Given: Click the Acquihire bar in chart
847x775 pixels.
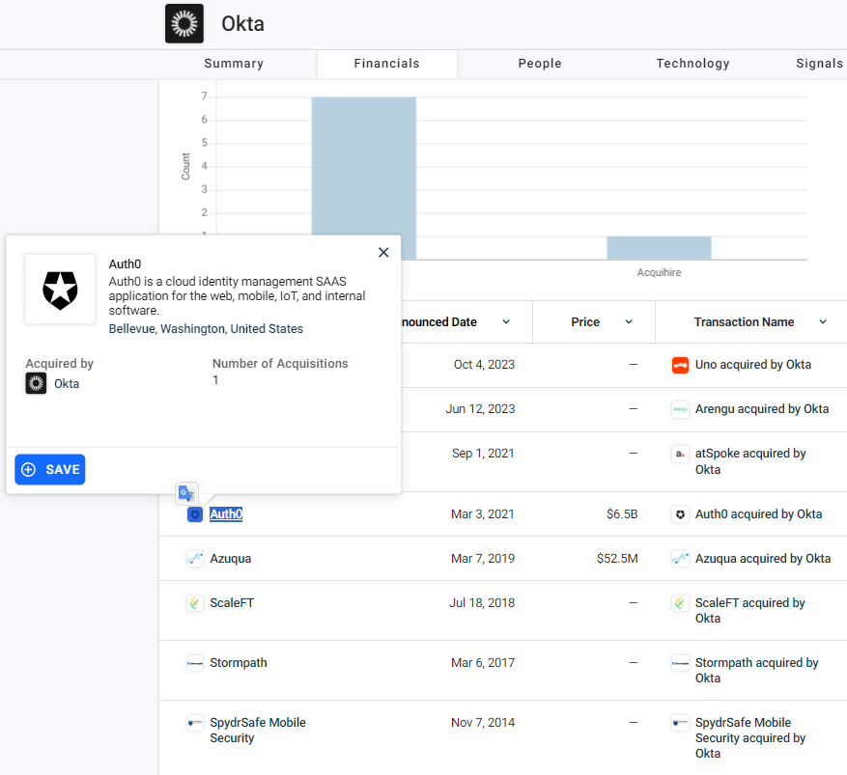Looking at the screenshot, I should click(659, 248).
